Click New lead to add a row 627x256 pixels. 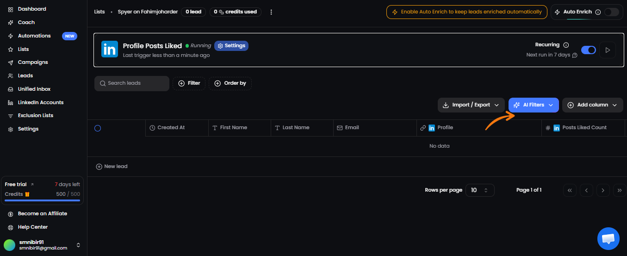click(112, 167)
